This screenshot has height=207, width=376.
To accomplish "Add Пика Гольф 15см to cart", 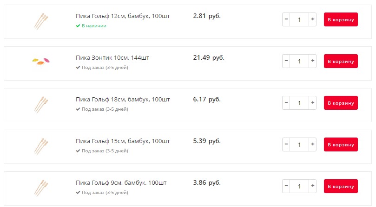I will (341, 144).
